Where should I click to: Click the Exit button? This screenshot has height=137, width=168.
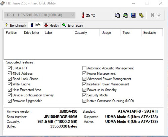coord(156,15)
